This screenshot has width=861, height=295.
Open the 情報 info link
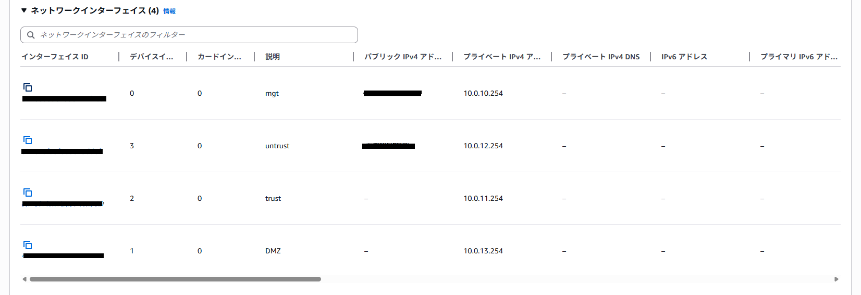(x=169, y=11)
